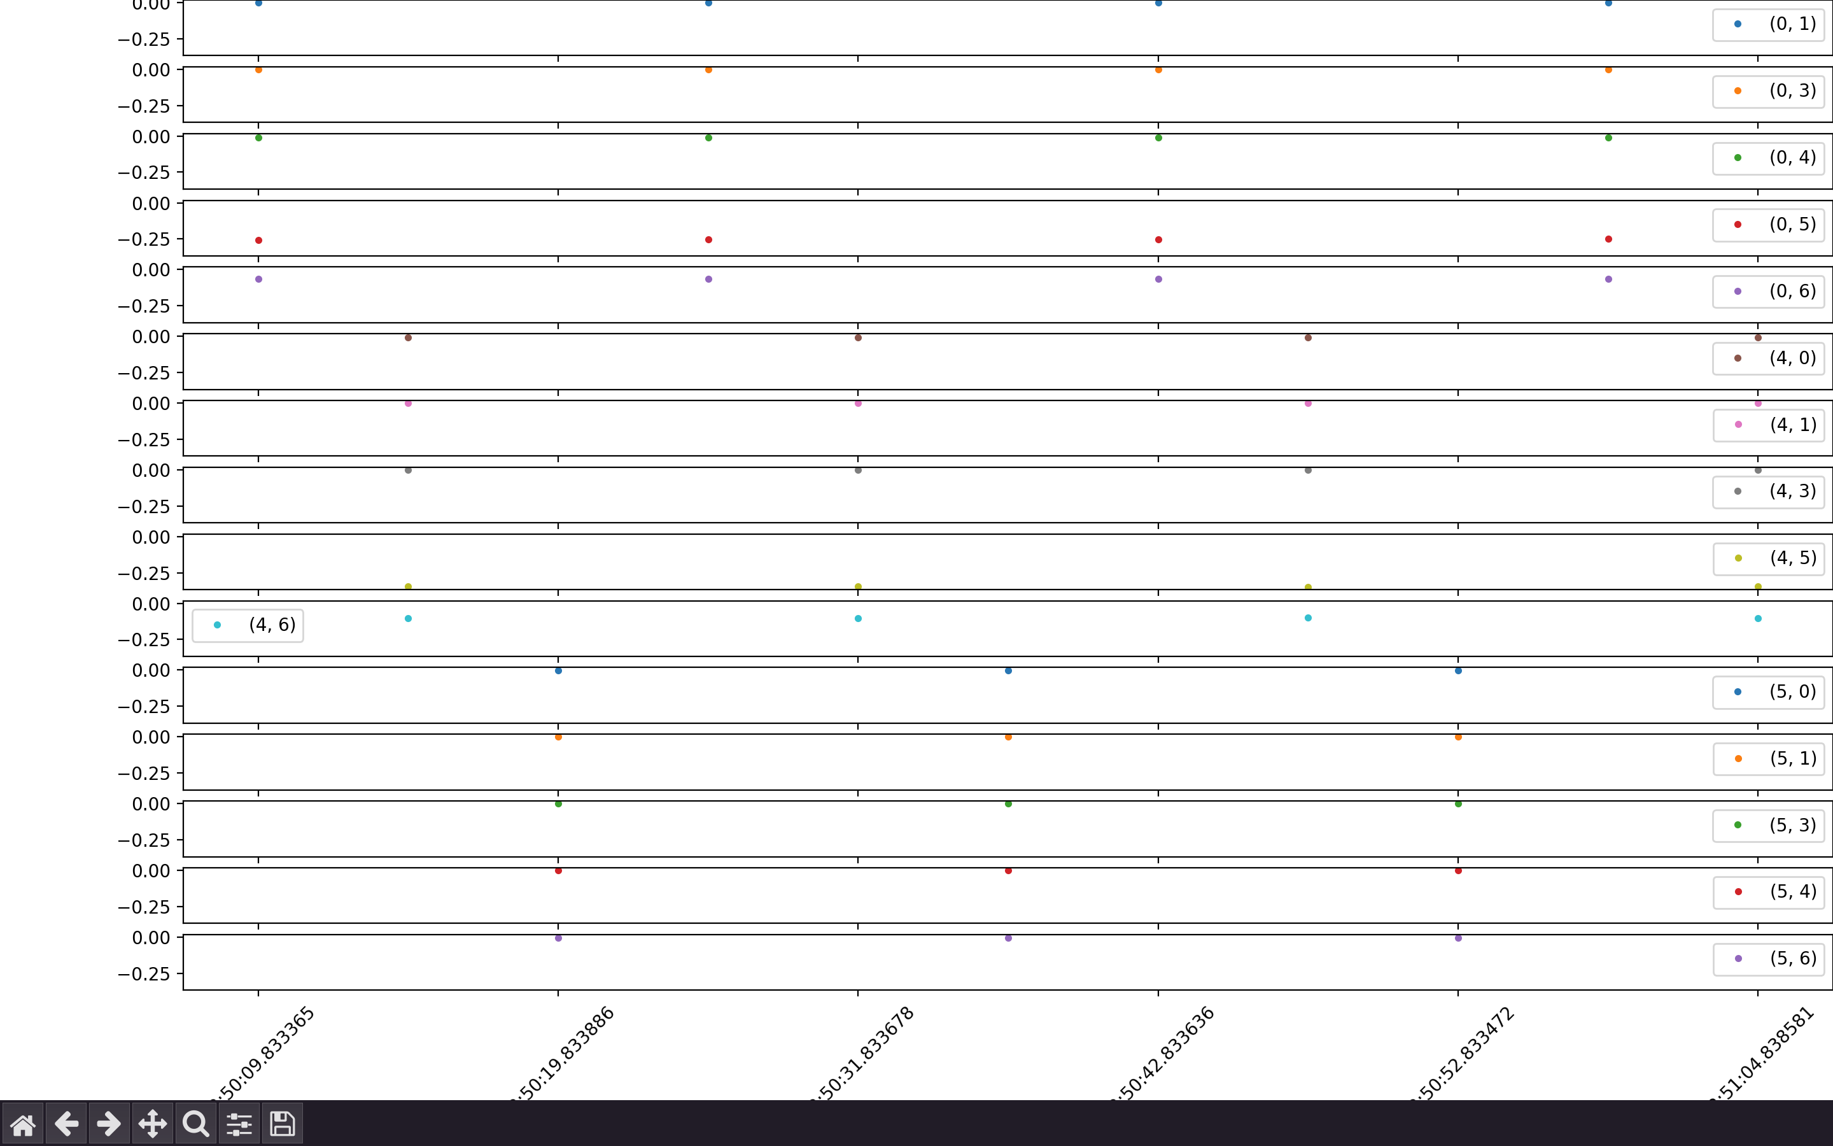
Task: Activate the Zoom magnifier tool
Action: pos(195,1124)
